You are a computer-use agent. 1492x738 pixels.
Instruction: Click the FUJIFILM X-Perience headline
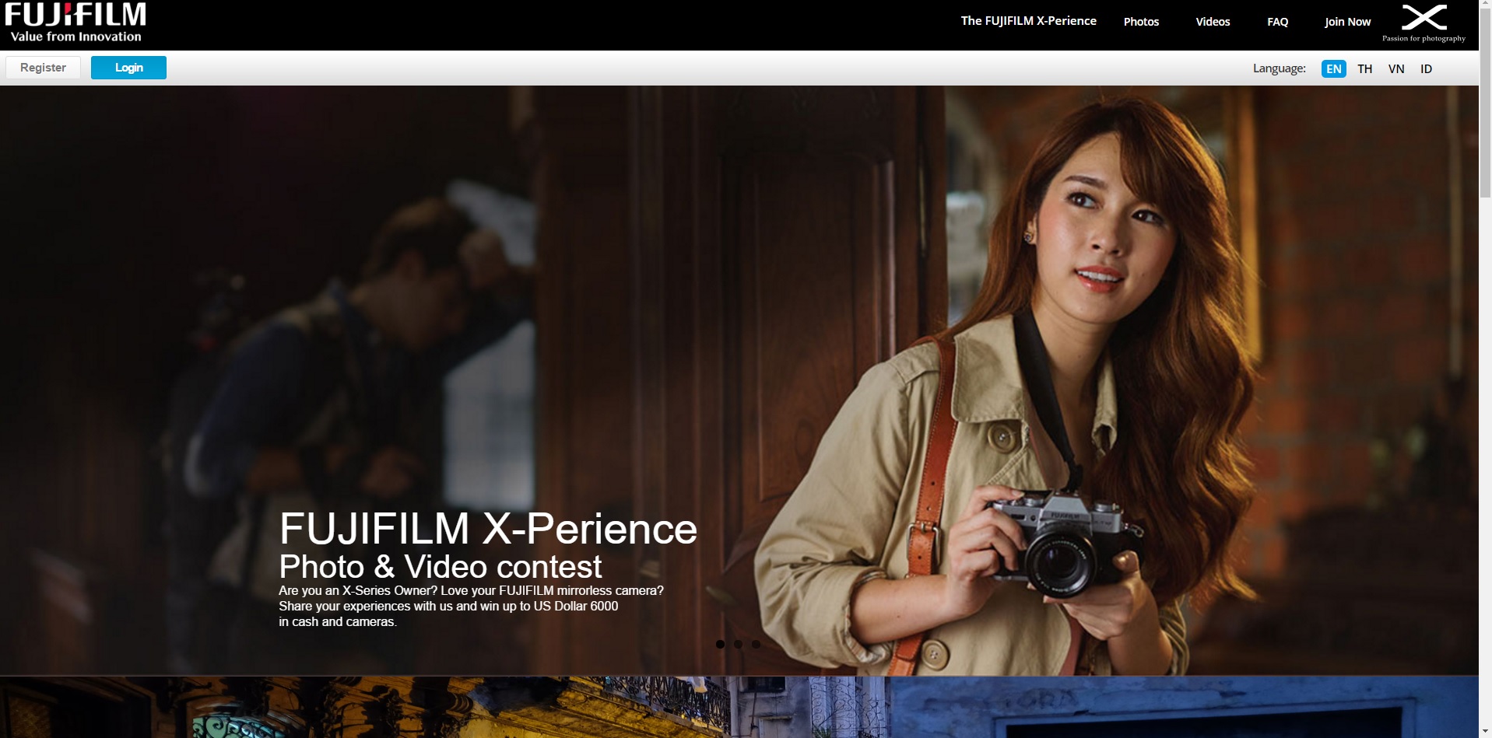coord(488,529)
